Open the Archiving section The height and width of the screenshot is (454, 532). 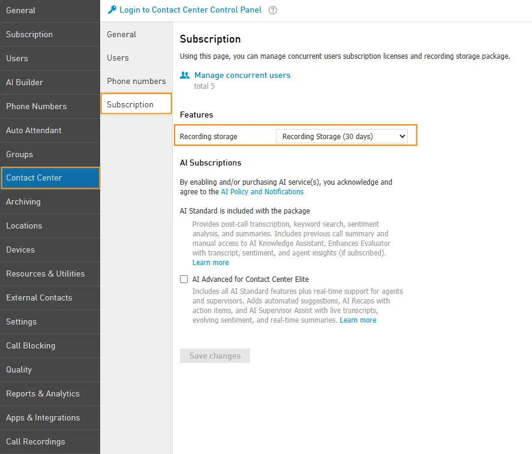tap(50, 202)
